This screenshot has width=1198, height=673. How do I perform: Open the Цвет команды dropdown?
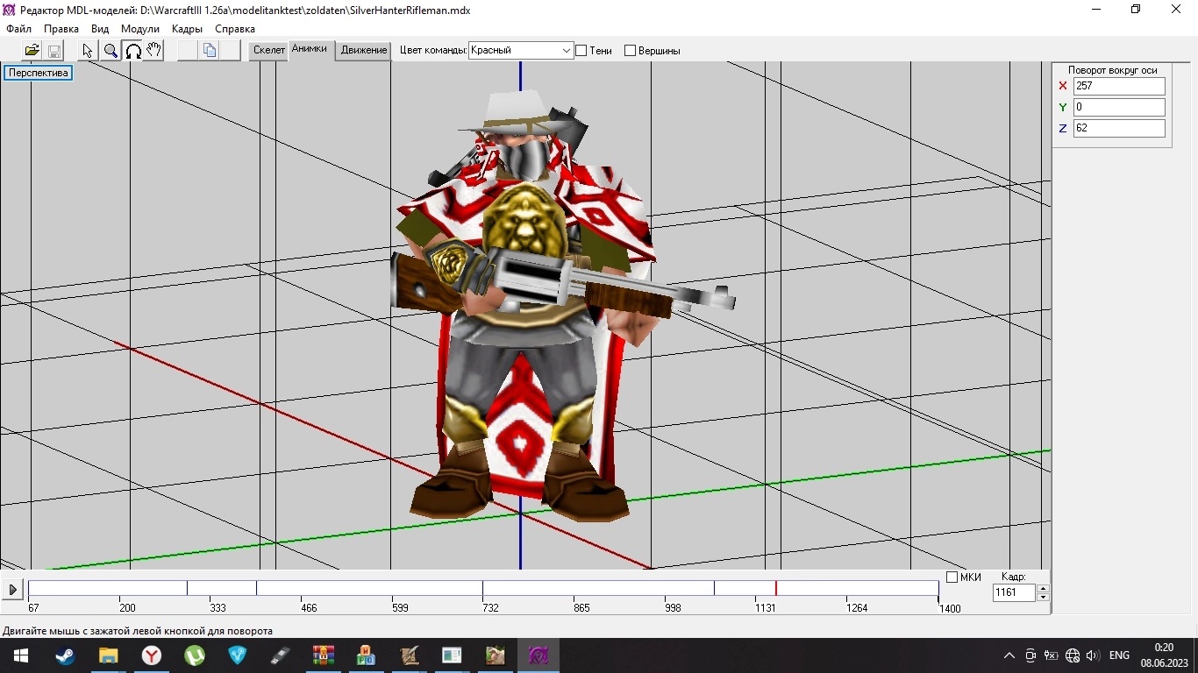click(x=521, y=51)
